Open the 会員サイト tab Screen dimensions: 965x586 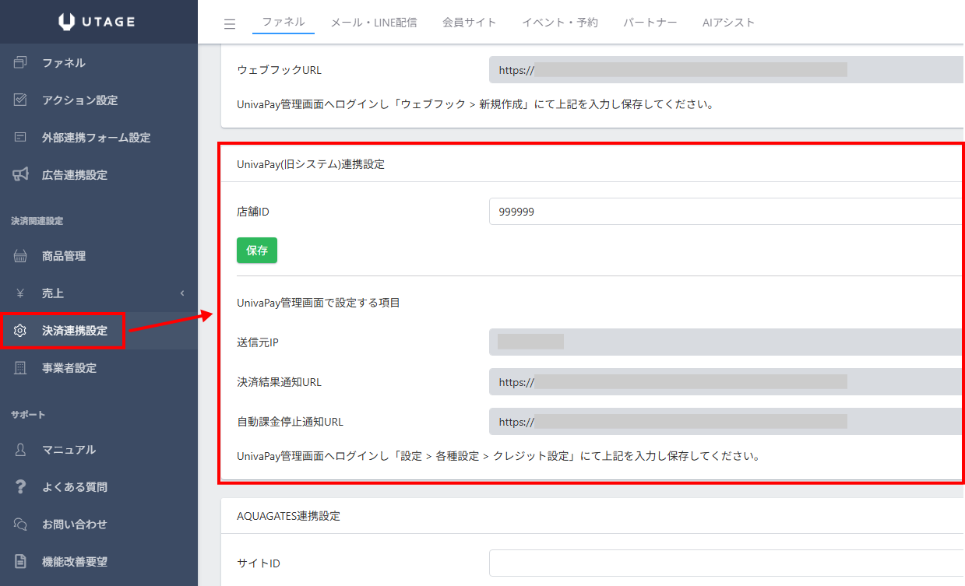[469, 23]
